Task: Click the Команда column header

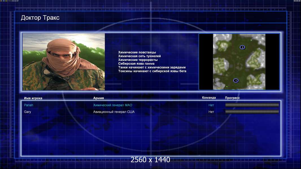Action: [209, 98]
